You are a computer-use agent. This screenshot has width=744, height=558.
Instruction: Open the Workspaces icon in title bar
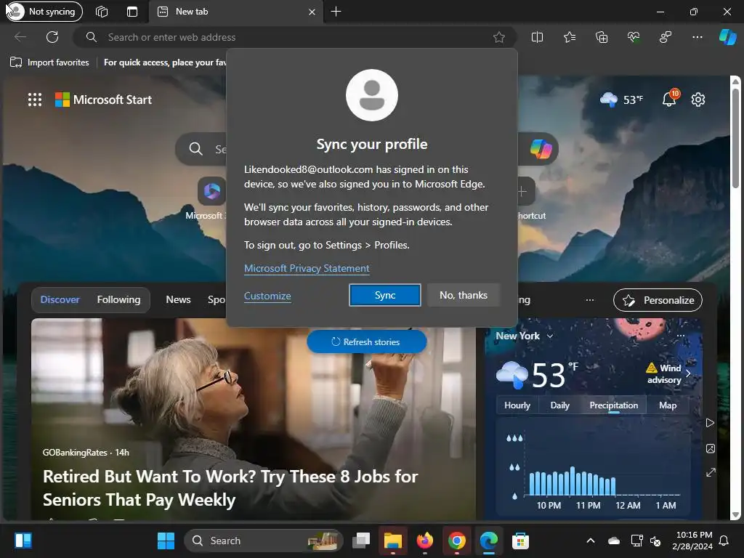(x=102, y=12)
